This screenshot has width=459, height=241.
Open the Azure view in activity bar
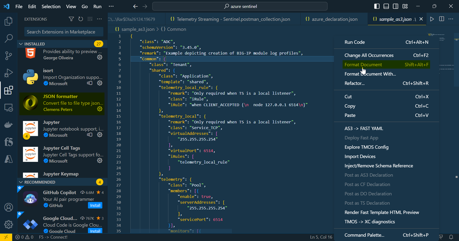coord(8,159)
